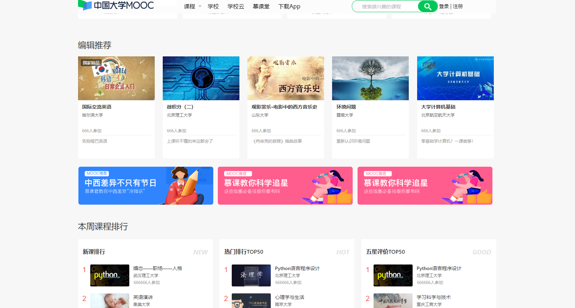Click 上课听不懂的来这都会了 description

[x=190, y=141]
